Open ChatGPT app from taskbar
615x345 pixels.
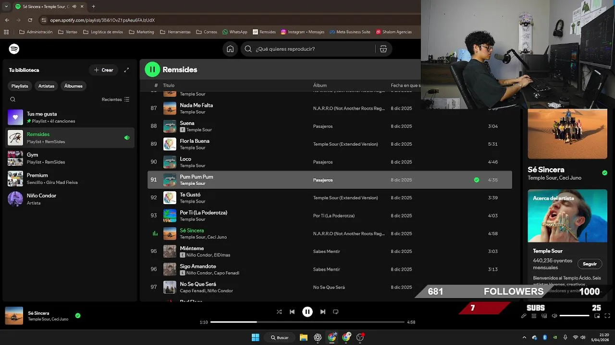[318, 337]
